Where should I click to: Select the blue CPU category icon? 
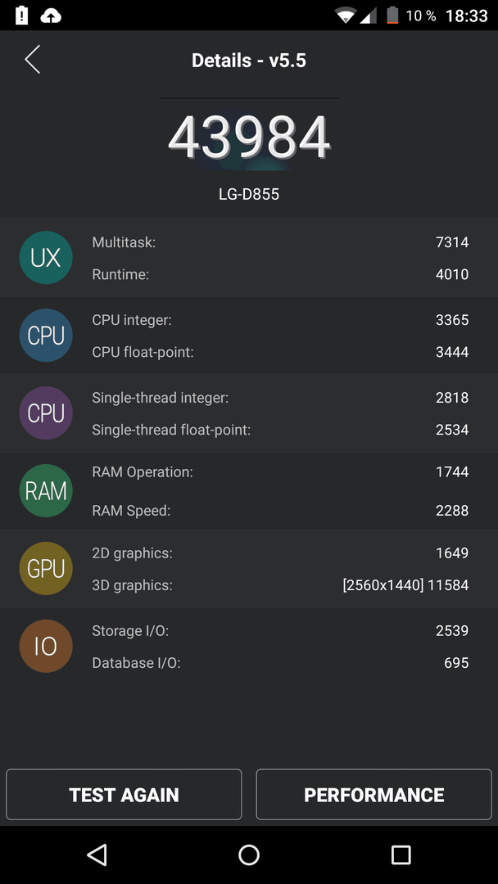pyautogui.click(x=46, y=336)
